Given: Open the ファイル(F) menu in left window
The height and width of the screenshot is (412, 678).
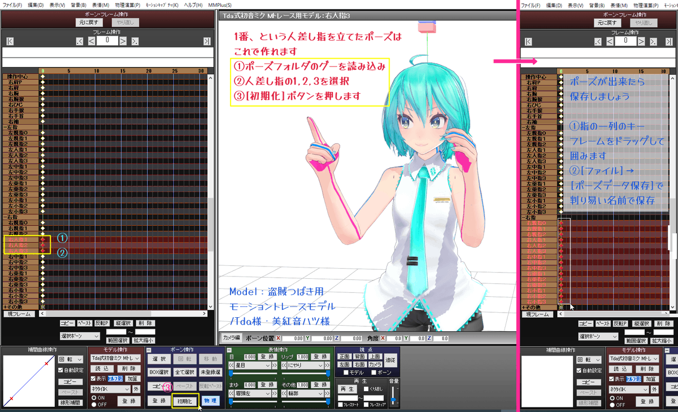Looking at the screenshot, I should [11, 5].
